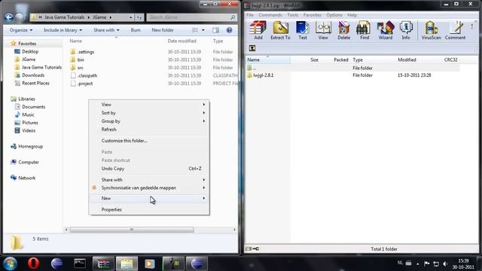Click Extract To in WinRAR toolbar
The height and width of the screenshot is (271, 482).
[x=280, y=30]
